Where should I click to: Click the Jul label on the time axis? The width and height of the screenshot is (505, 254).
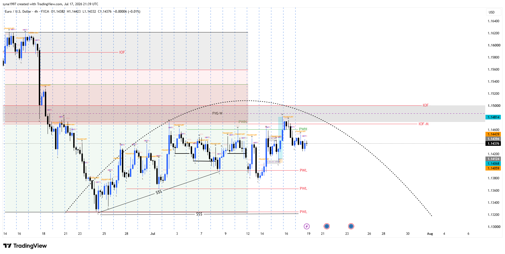point(153,234)
